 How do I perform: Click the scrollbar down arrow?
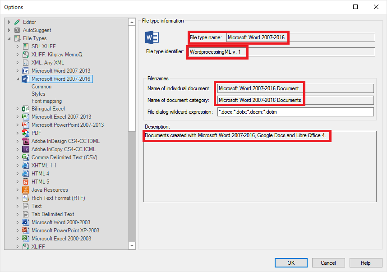(133, 244)
